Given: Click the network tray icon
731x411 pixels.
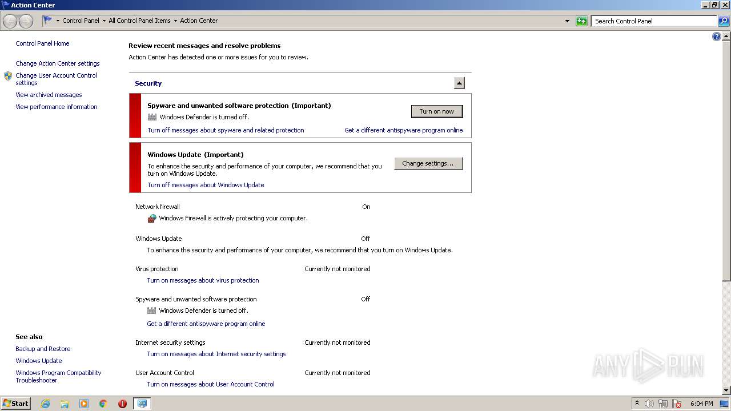Looking at the screenshot, I should tap(663, 404).
